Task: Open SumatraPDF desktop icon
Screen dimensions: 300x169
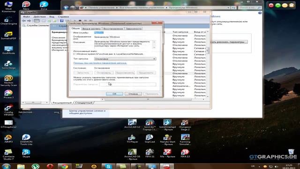Action: [x=8, y=36]
